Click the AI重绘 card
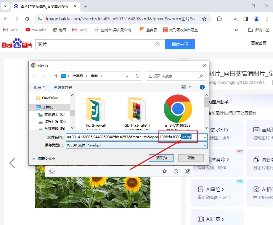Image resolution: width=273 pixels, height=225 pixels. [x=217, y=193]
